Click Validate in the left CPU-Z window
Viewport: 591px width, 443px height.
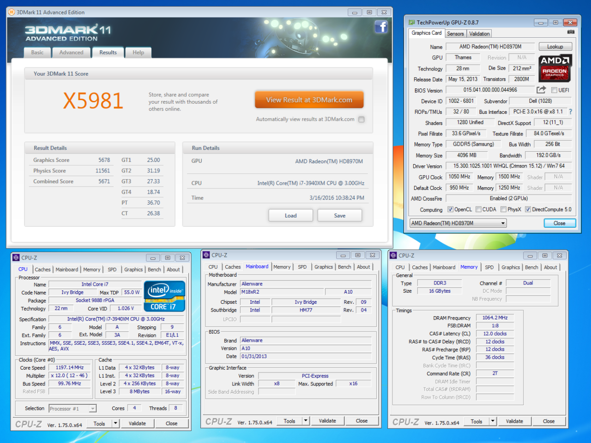tap(137, 423)
